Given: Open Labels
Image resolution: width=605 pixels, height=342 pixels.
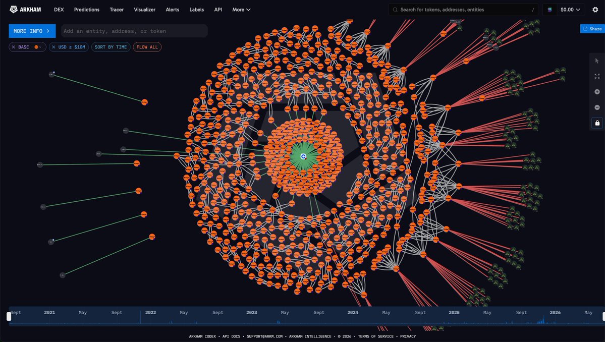Looking at the screenshot, I should point(196,10).
